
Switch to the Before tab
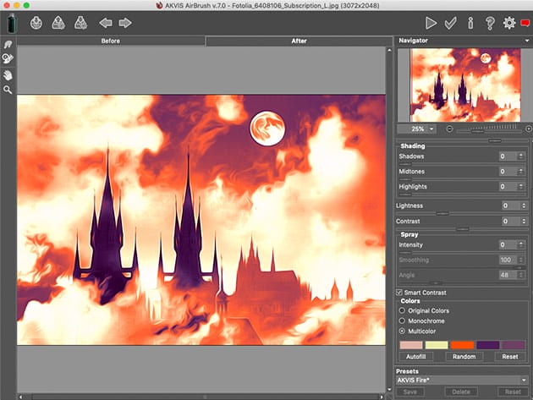(x=110, y=41)
